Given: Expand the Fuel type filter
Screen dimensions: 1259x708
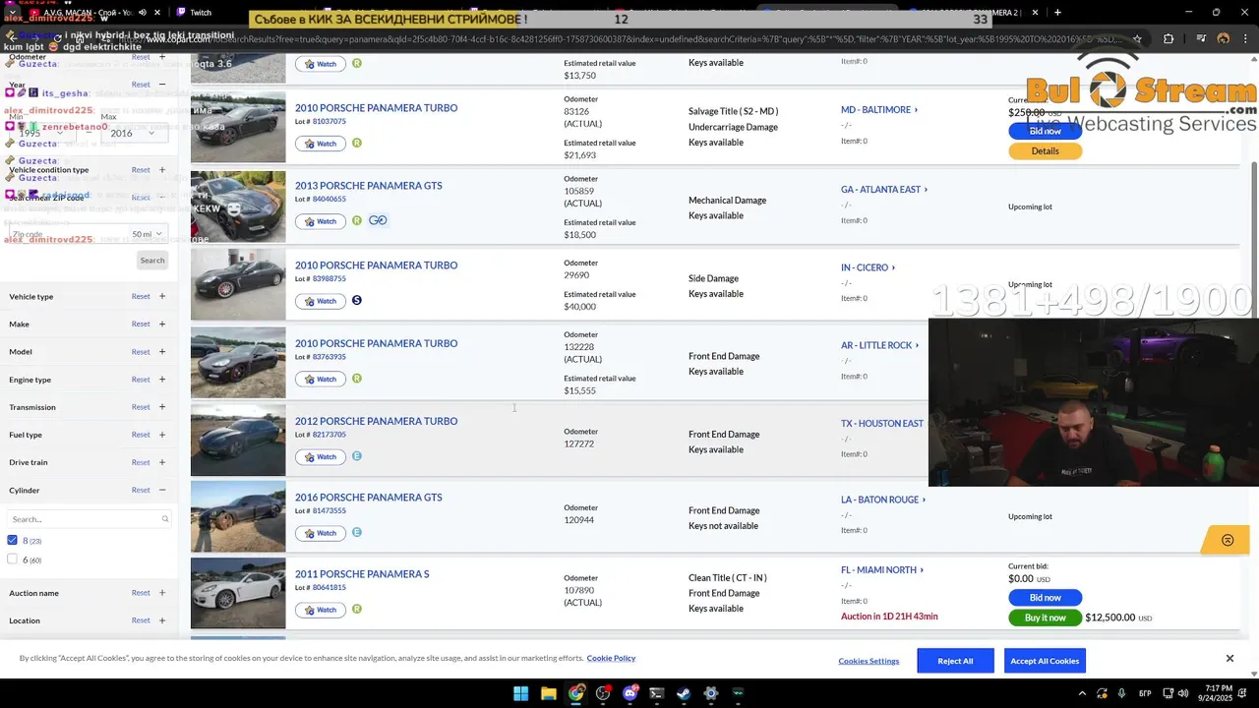Looking at the screenshot, I should (x=162, y=434).
